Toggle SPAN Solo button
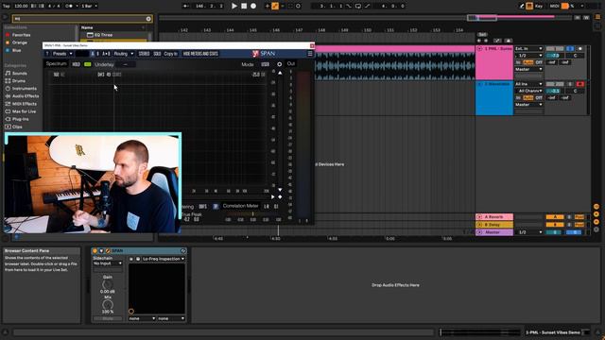 157,54
